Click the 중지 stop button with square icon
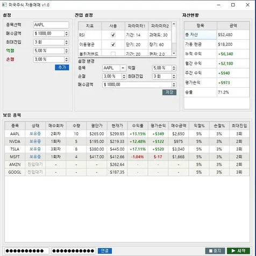This screenshot has height=256, width=256. [215, 251]
